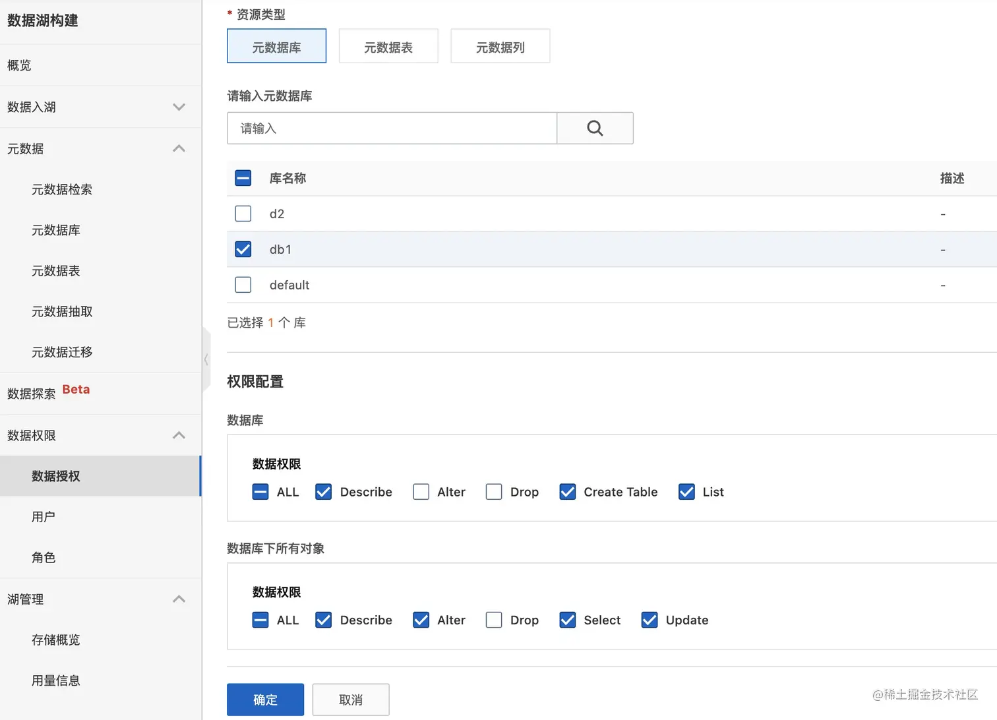Image resolution: width=997 pixels, height=720 pixels.
Task: Toggle ALL checkbox in 数据库 permissions
Action: 260,492
